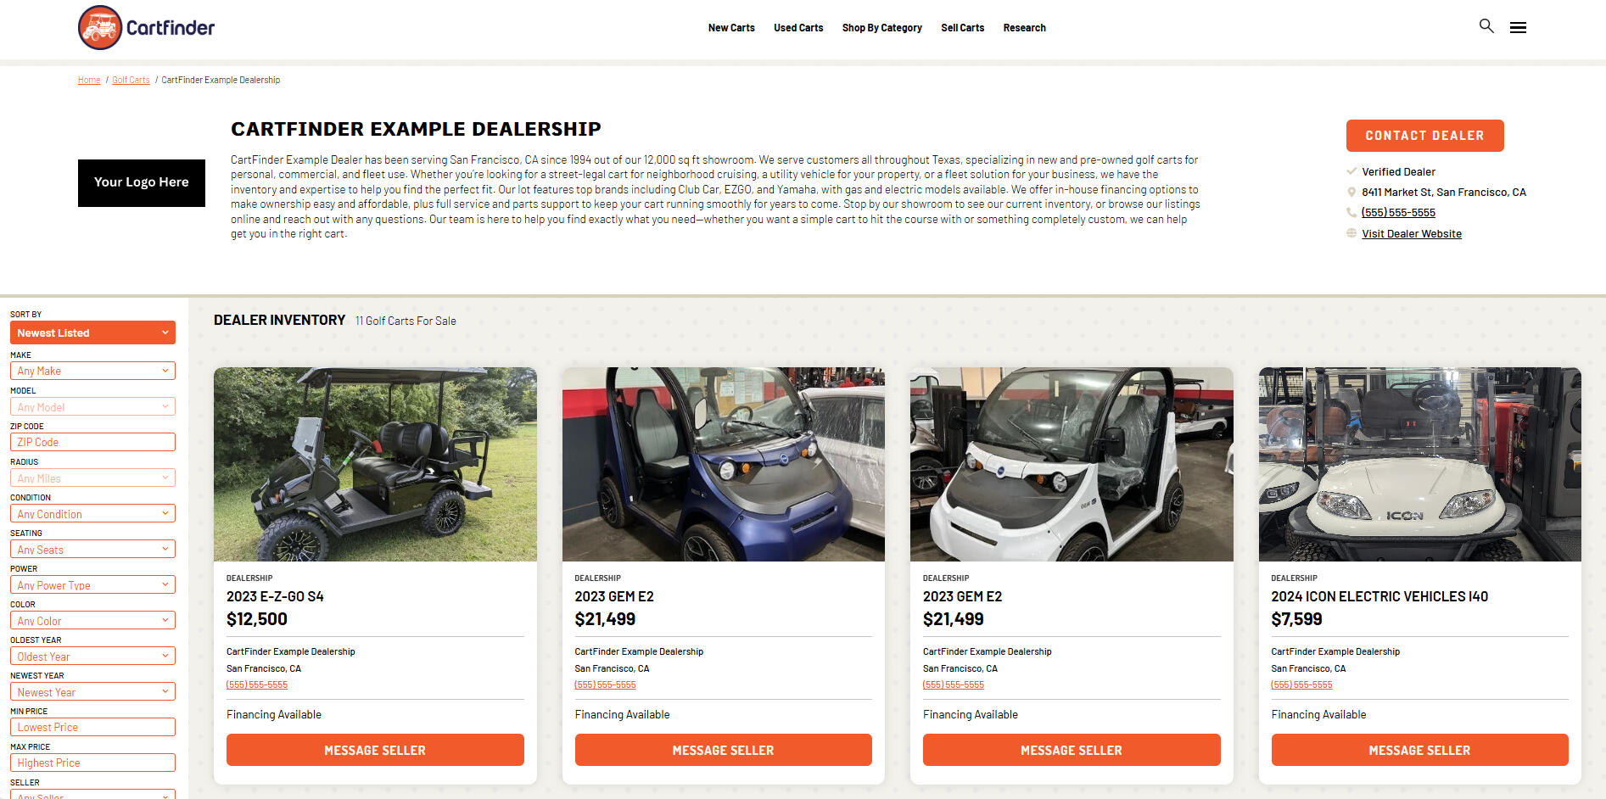Open the Any Make dropdown

[x=92, y=371]
